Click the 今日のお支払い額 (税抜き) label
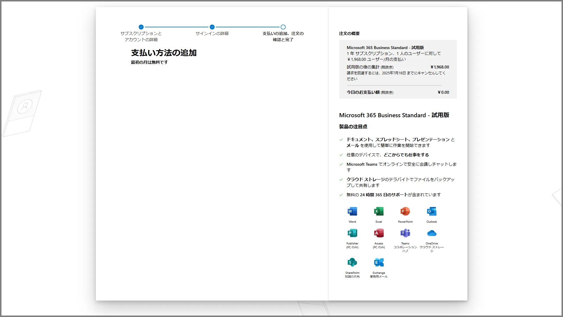 pyautogui.click(x=370, y=92)
